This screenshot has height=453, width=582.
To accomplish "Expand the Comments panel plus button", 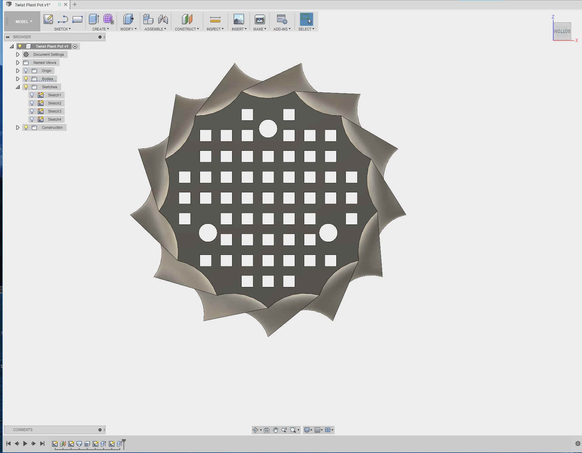I will (x=100, y=430).
